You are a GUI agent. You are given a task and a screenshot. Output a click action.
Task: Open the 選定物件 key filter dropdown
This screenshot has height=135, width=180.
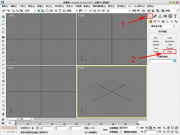click(x=128, y=128)
